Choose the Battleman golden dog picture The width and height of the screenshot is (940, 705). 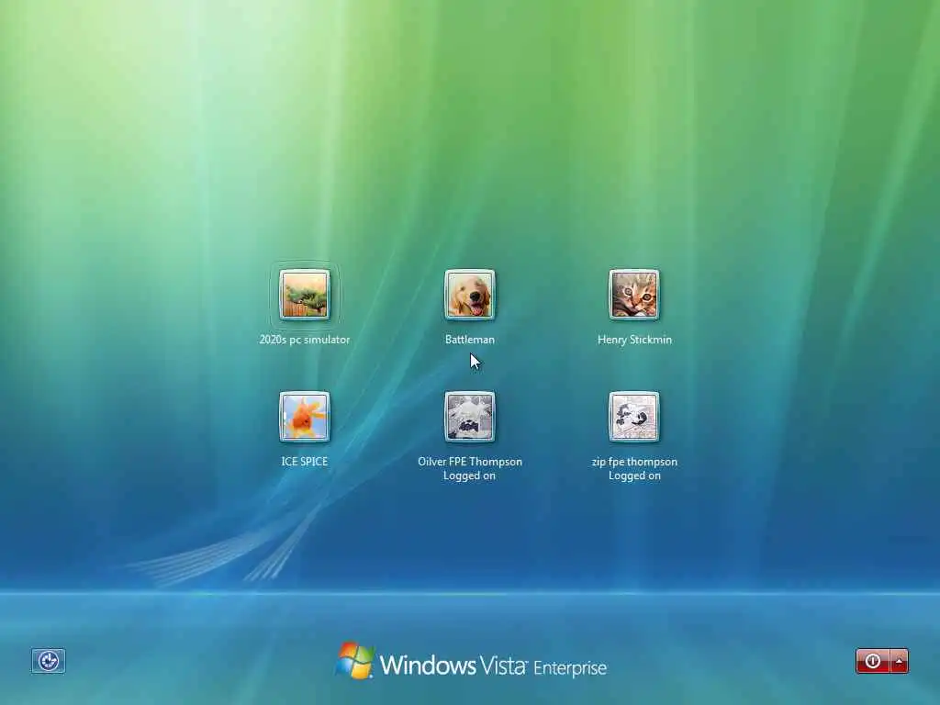coord(469,295)
